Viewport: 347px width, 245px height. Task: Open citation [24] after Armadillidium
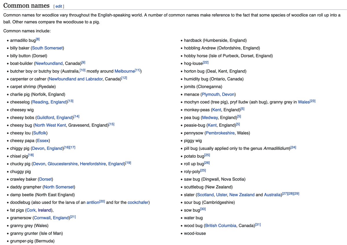293,147
